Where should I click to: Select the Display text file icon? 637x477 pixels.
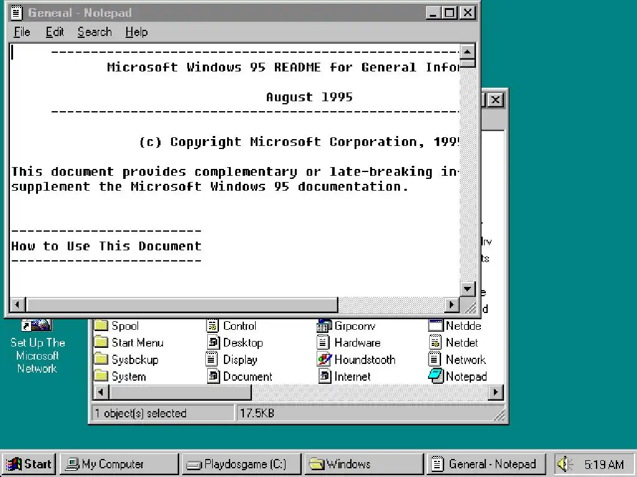coord(212,360)
